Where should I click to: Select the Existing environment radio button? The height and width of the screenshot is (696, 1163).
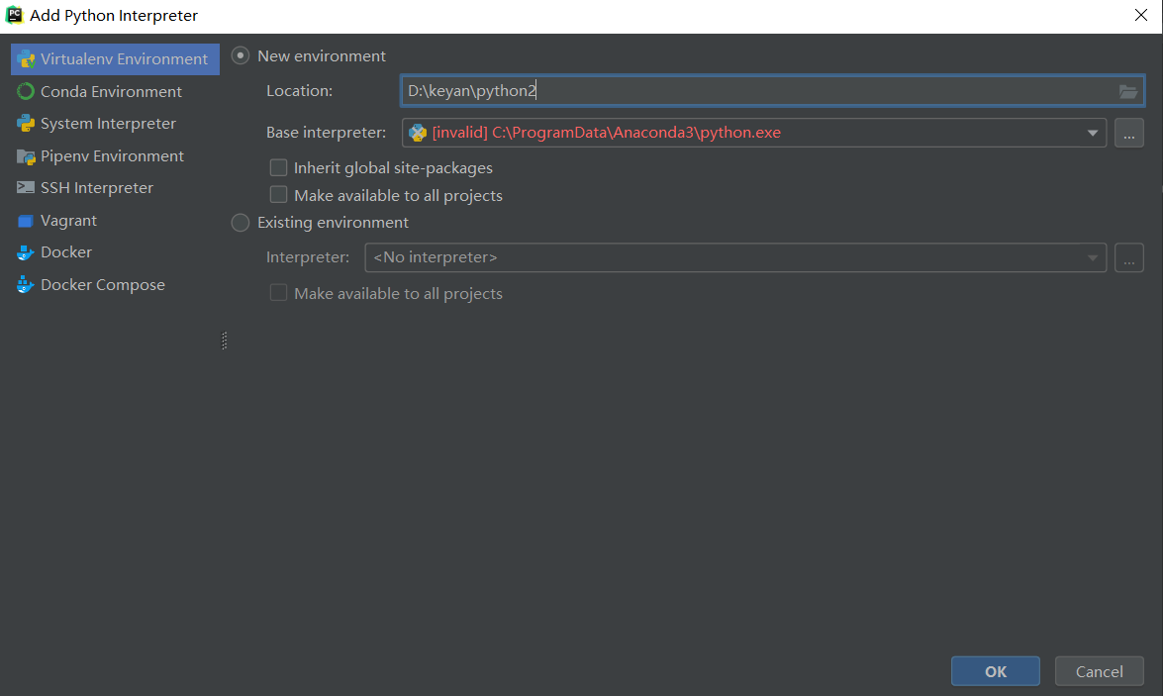[241, 223]
